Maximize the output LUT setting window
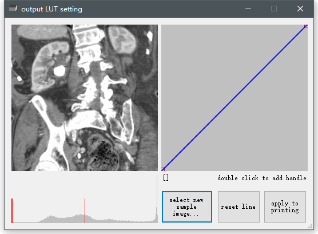This screenshot has height=234, width=318. [274, 9]
